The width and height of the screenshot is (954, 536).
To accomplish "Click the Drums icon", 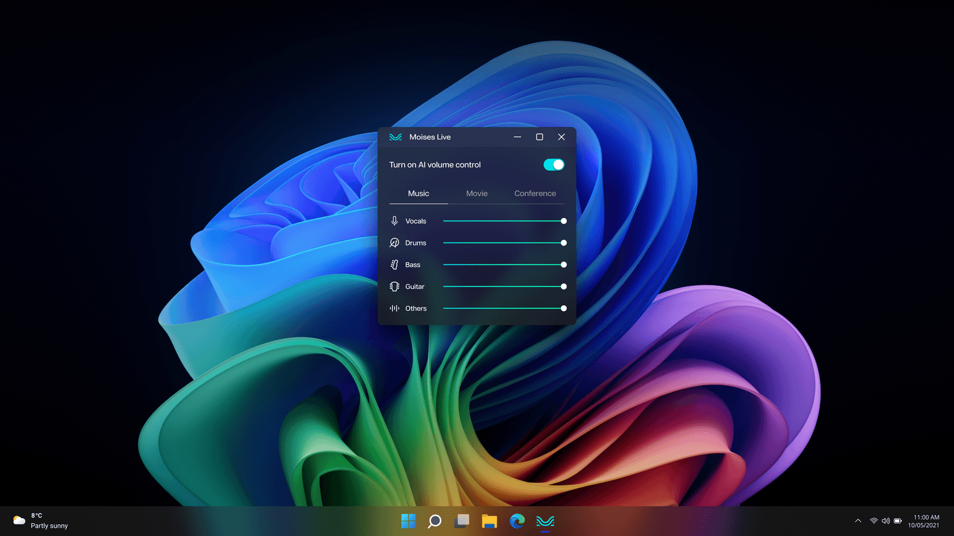I will click(394, 243).
